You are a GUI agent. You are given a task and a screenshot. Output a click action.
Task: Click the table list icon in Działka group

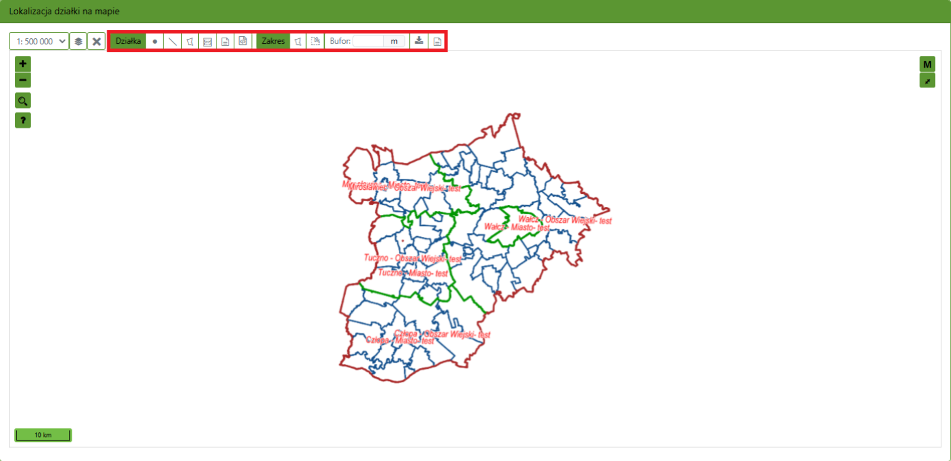click(x=207, y=41)
